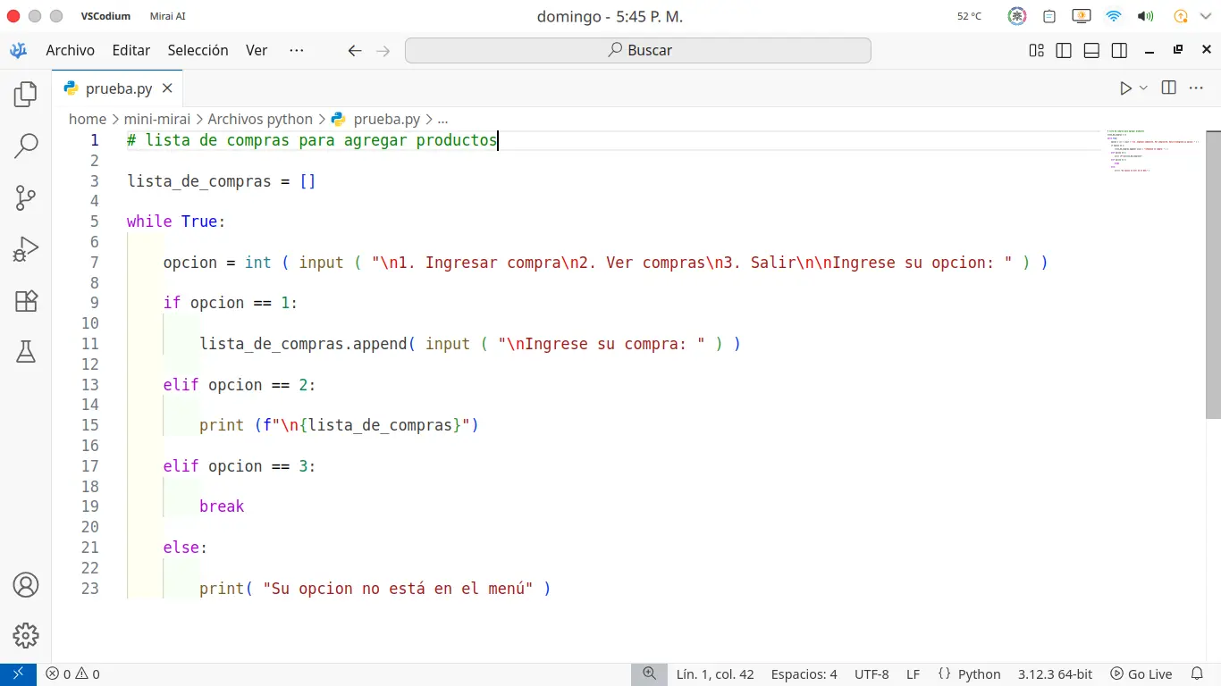1221x686 pixels.
Task: Open run options dropdown next to play
Action: (1143, 88)
